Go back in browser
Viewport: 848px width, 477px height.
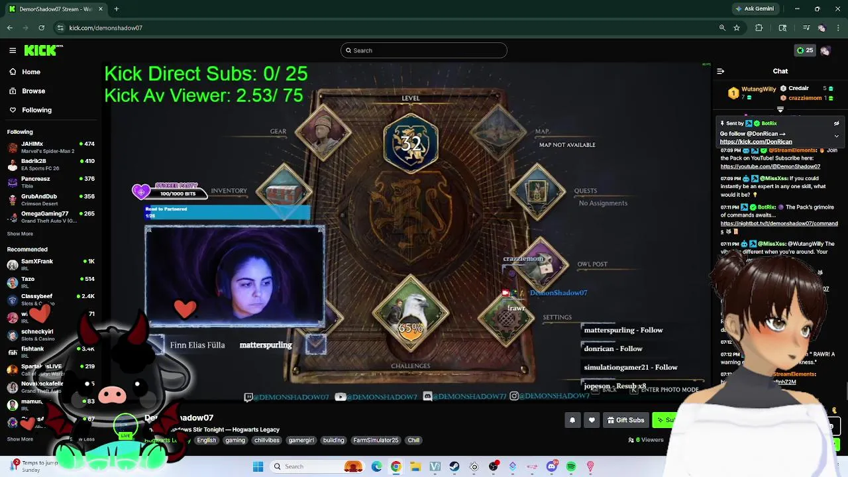10,28
